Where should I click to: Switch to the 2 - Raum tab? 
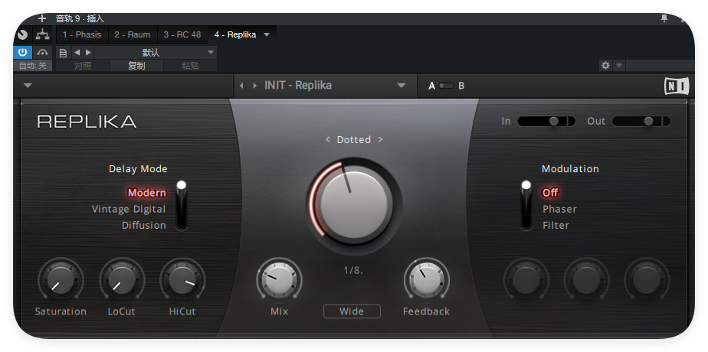(x=133, y=34)
